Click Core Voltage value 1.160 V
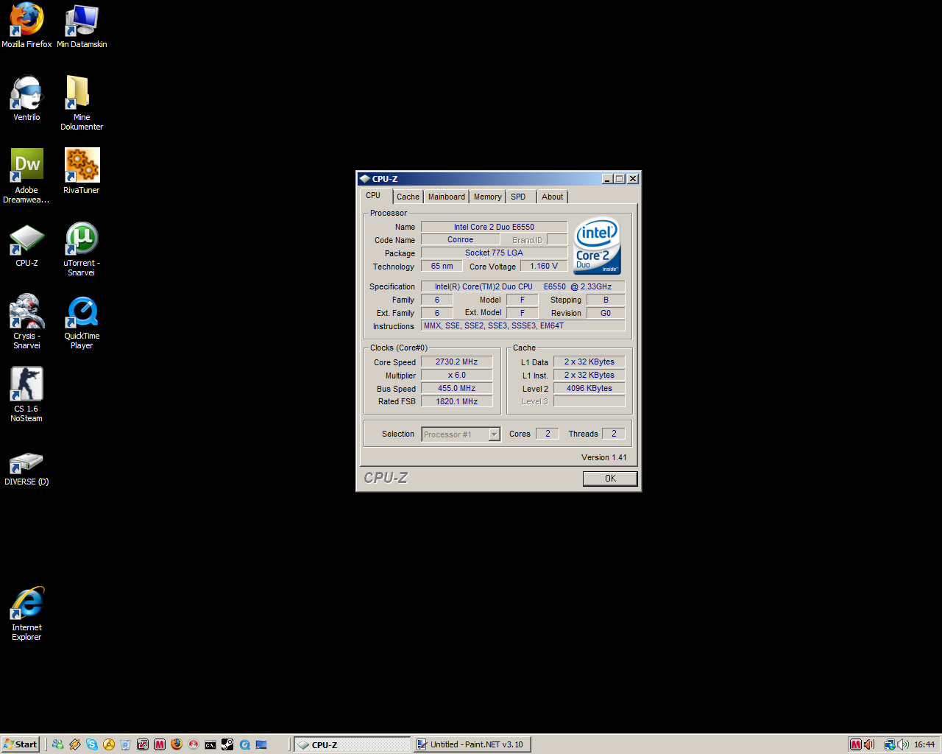 pos(544,267)
